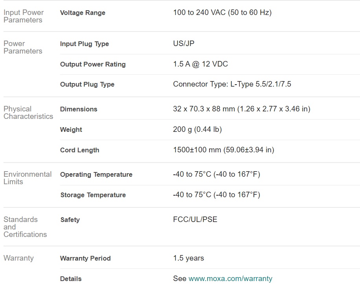
Task: Click the 1.5 A @ 12 VDC value
Action: pos(200,64)
